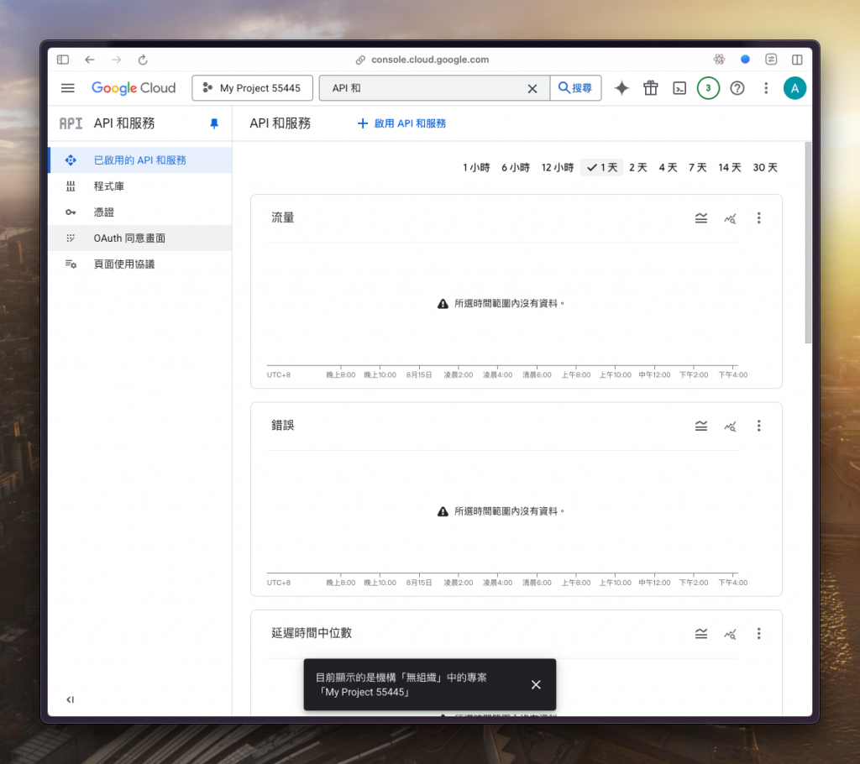Select the 1 小時 time range
Image resolution: width=860 pixels, height=764 pixels.
coord(475,167)
